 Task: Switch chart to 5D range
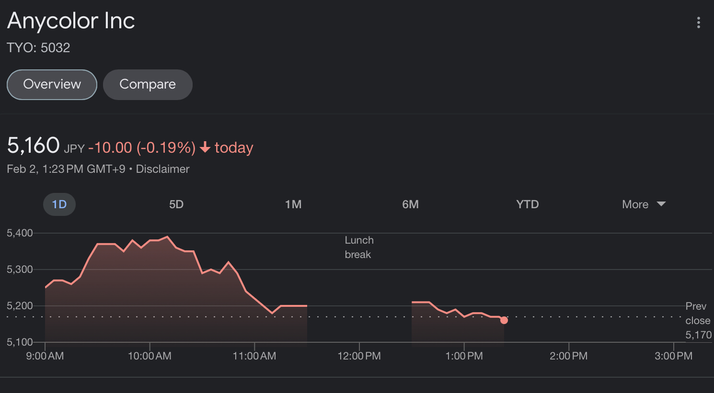[x=176, y=204]
